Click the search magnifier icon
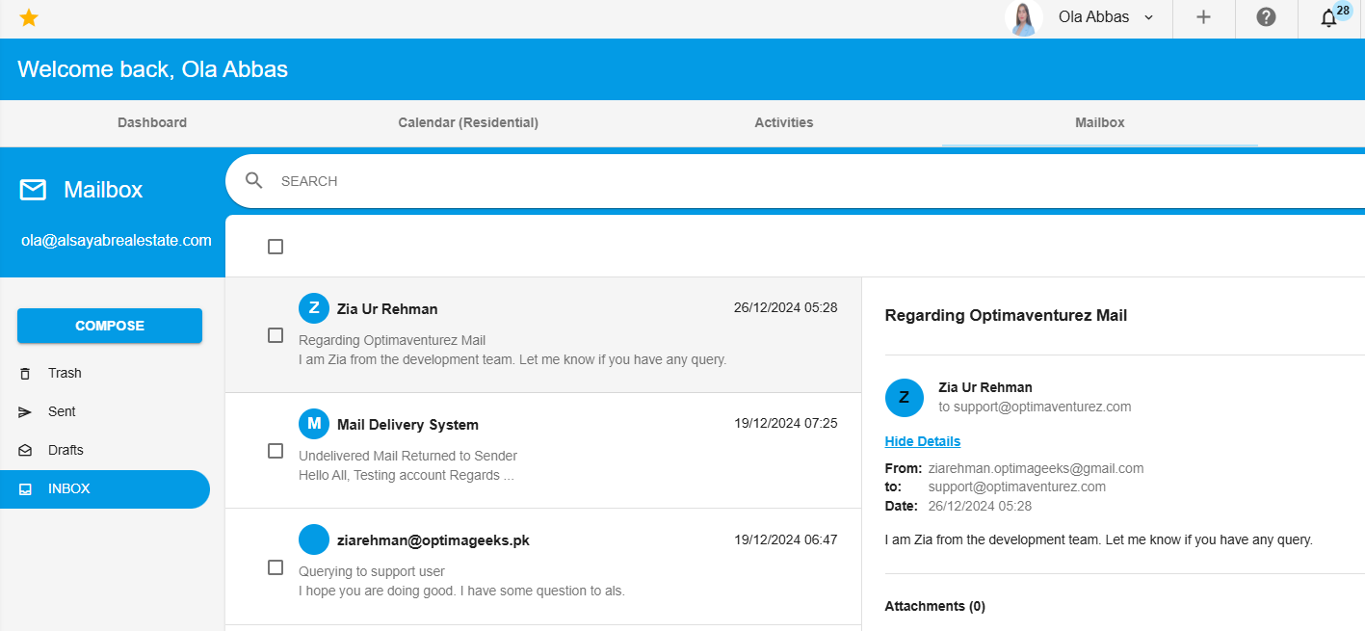This screenshot has height=631, width=1365. [x=254, y=181]
